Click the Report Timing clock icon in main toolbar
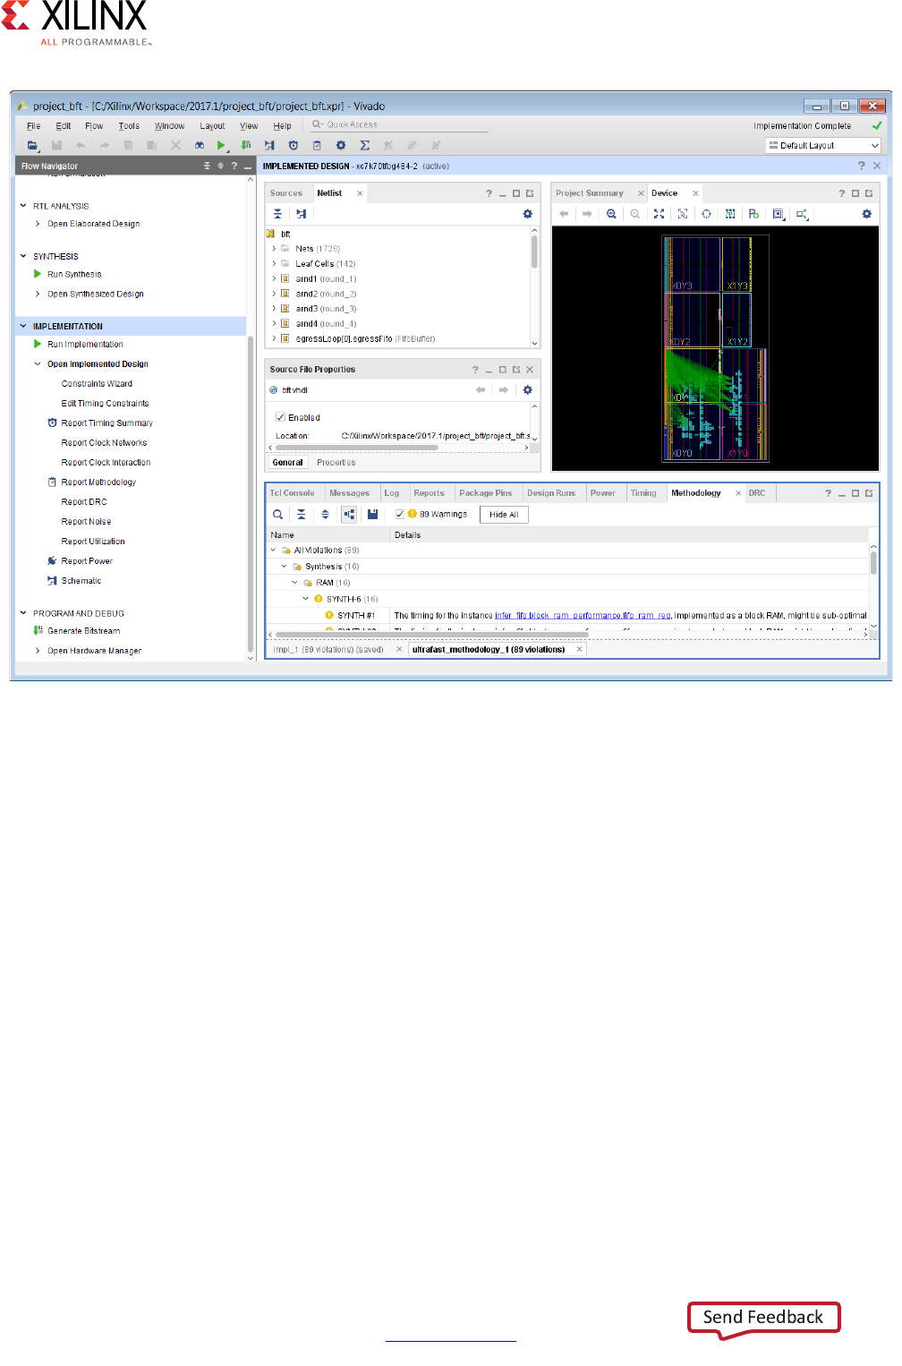This screenshot has width=902, height=1366. click(x=293, y=145)
